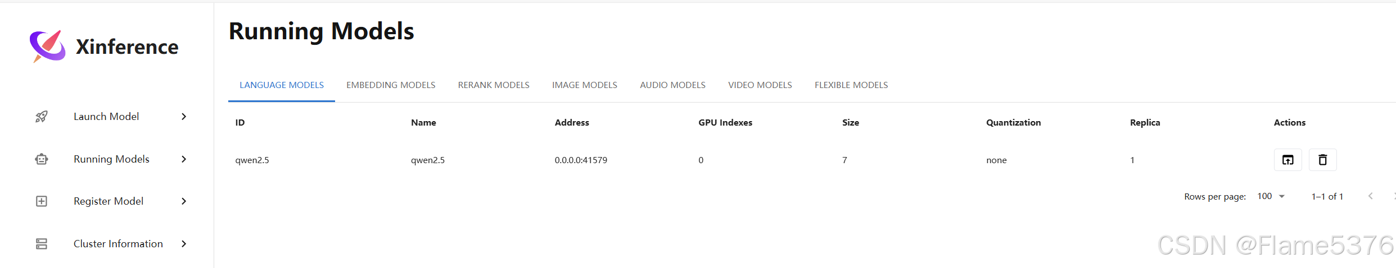Click the Register Model plus-box icon
Viewport: 1396px width, 268px height.
(42, 201)
